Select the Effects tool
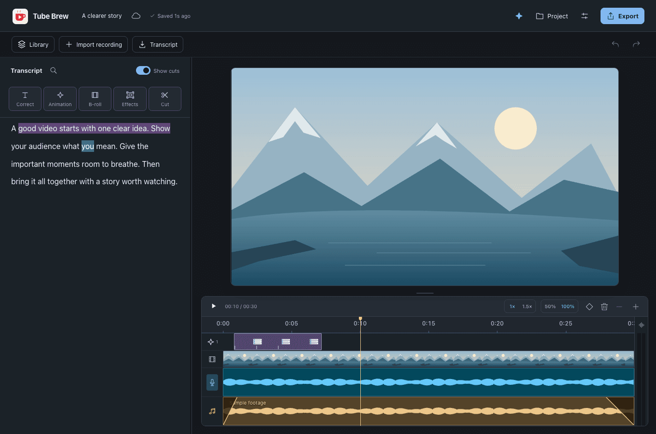The height and width of the screenshot is (434, 656). 130,99
